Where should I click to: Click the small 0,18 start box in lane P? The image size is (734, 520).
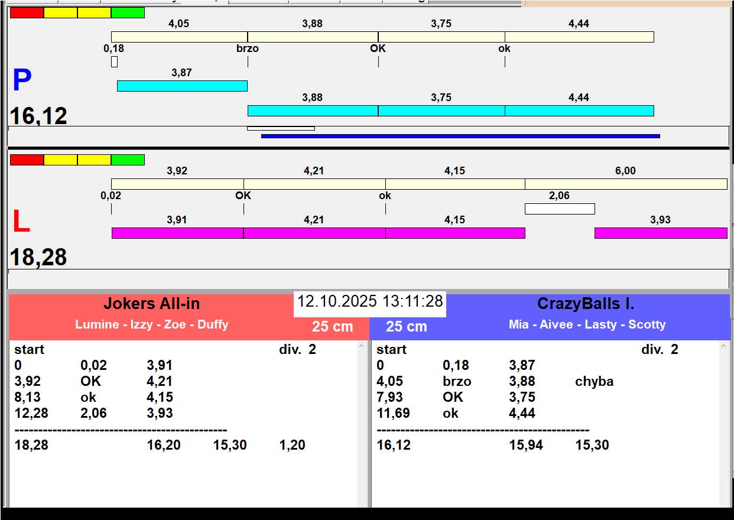tap(114, 61)
